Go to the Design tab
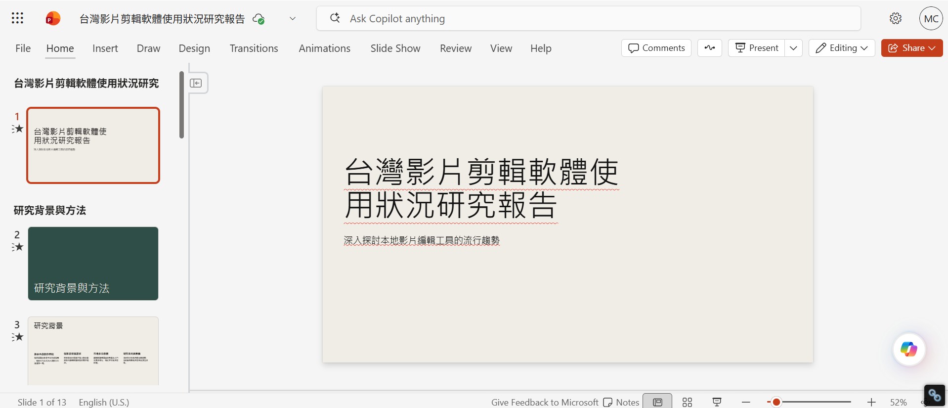The width and height of the screenshot is (948, 408). pyautogui.click(x=194, y=48)
